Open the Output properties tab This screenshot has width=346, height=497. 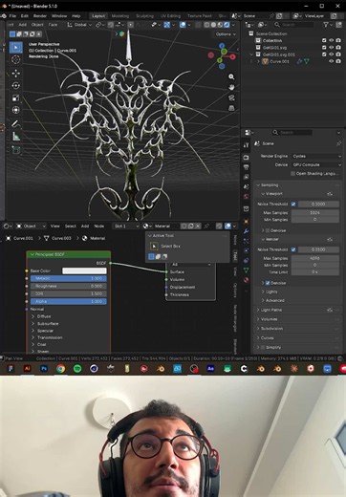point(246,167)
